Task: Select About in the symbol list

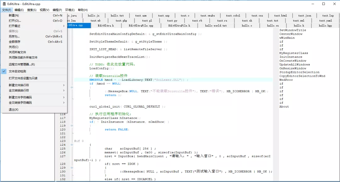Action: 284,106
